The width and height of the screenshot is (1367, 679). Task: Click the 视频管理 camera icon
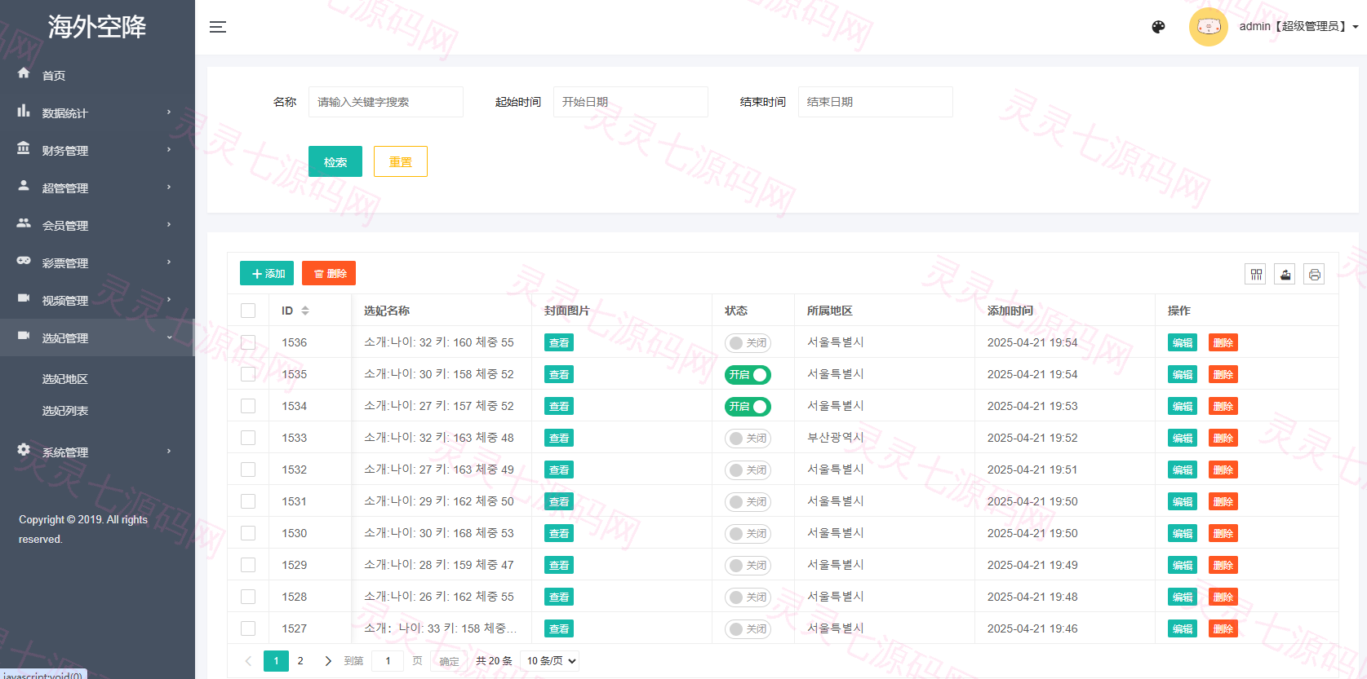pyautogui.click(x=24, y=298)
